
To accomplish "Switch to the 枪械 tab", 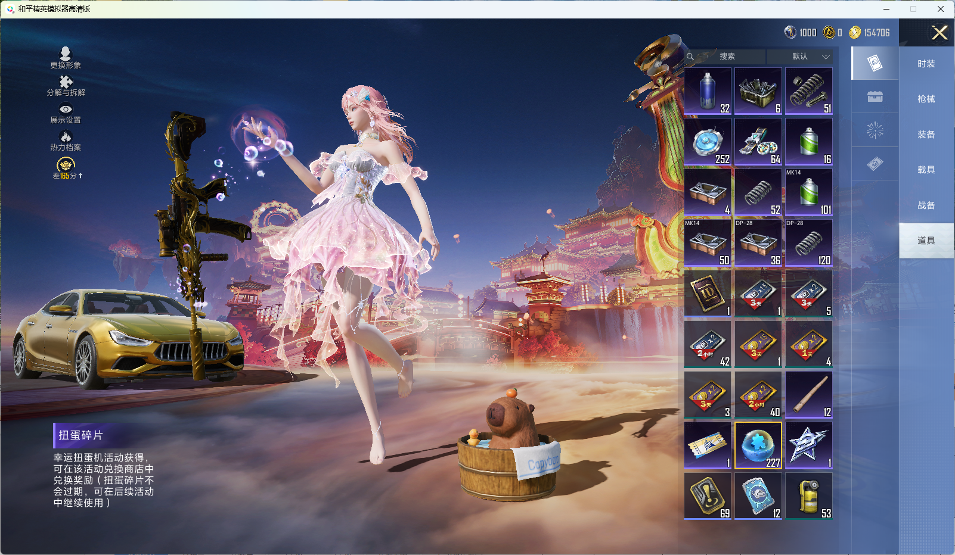I will tap(926, 99).
